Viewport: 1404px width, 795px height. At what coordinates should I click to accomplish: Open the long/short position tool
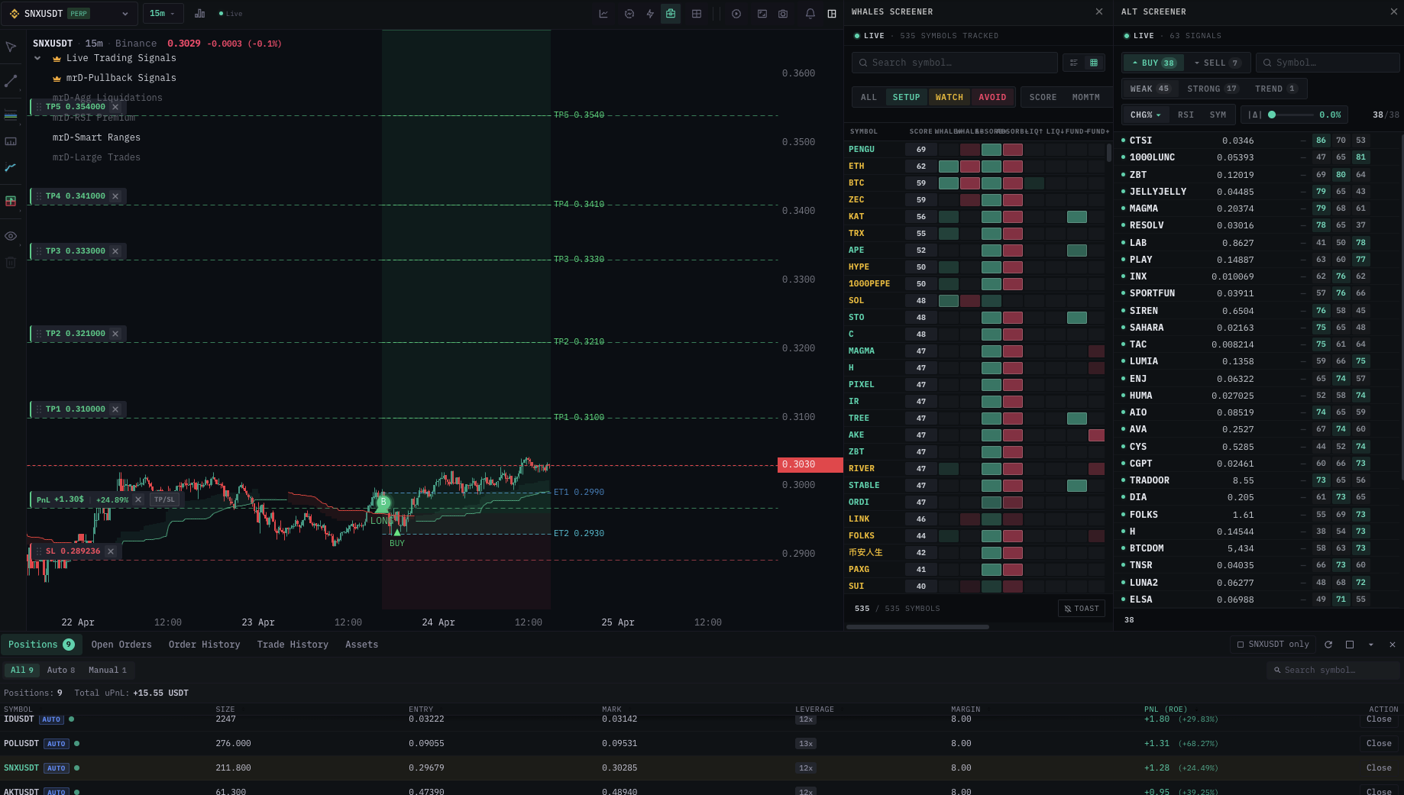(11, 201)
